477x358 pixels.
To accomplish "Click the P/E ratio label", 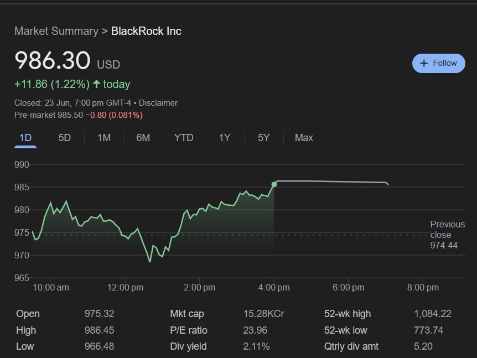I will tap(189, 330).
